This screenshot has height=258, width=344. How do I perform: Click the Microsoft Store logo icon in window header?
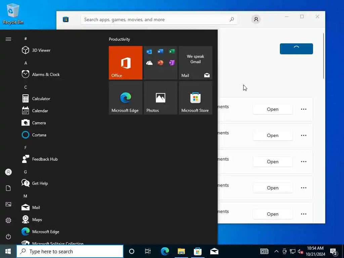(66, 19)
